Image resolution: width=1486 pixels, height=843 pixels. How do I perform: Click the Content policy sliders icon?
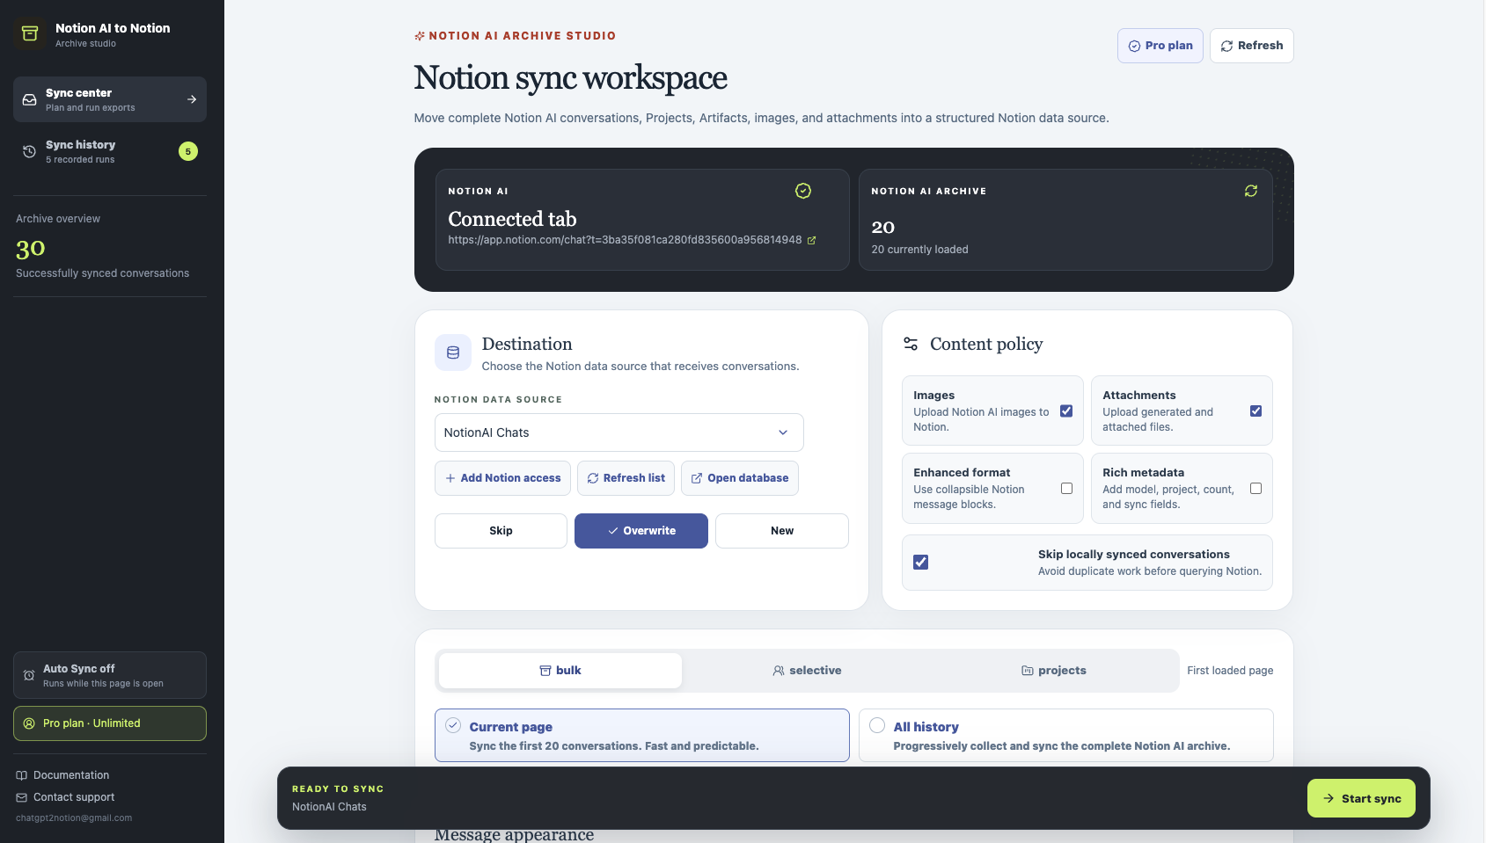tap(911, 344)
